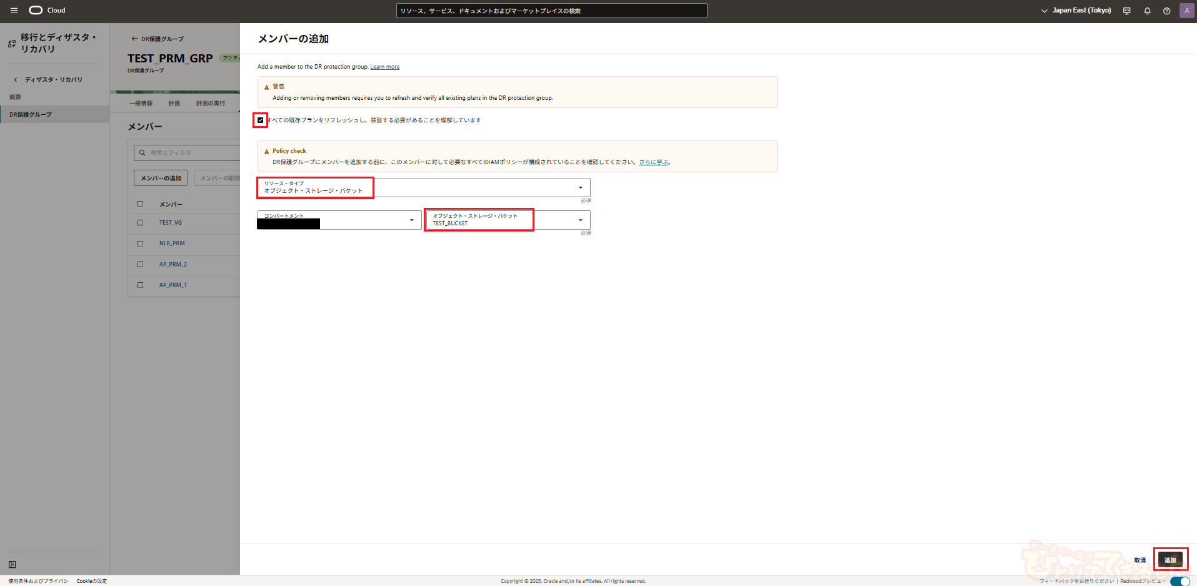Open Cloud Shell developer tools icon

[x=1126, y=11]
